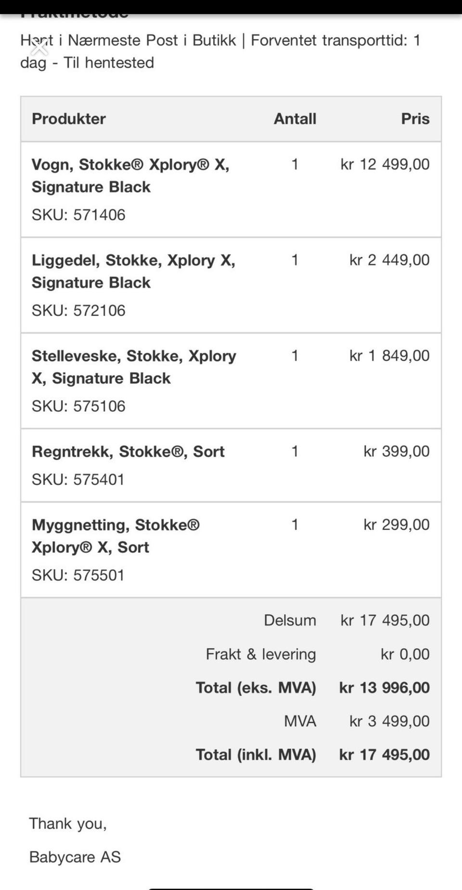This screenshot has width=462, height=890.
Task: Click SKU: 571406 text
Action: (78, 215)
